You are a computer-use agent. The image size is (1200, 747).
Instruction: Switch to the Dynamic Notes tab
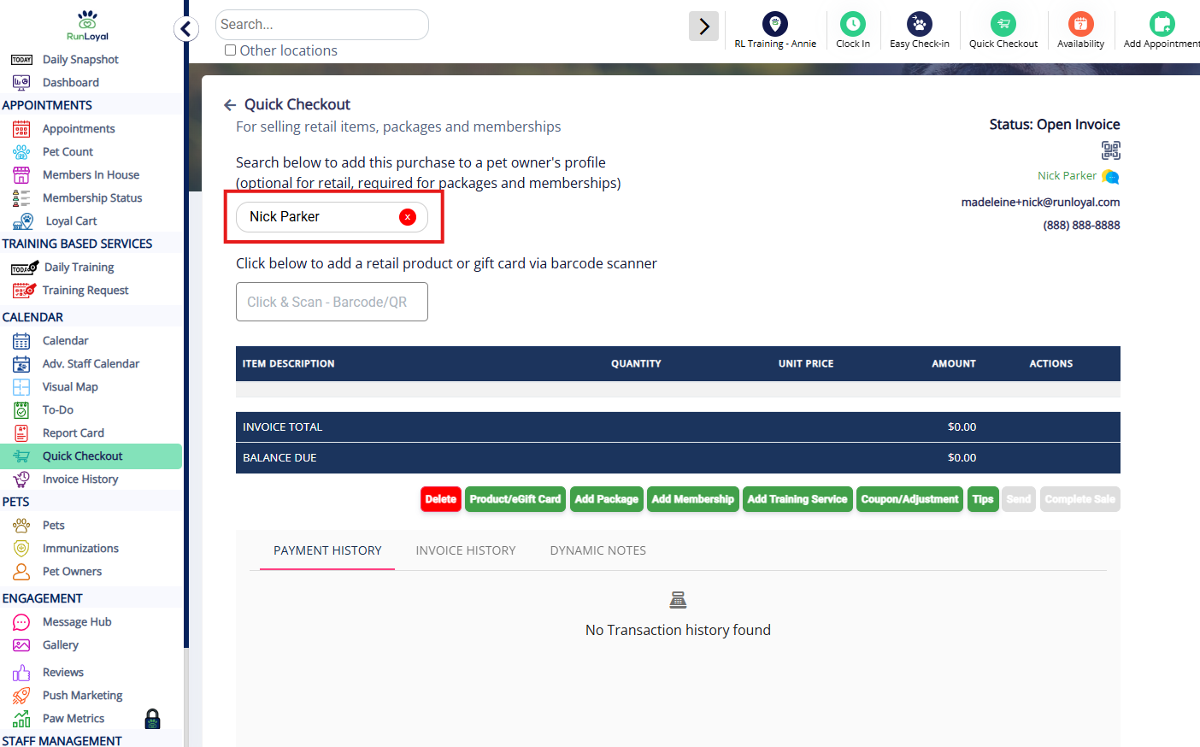[x=598, y=550]
